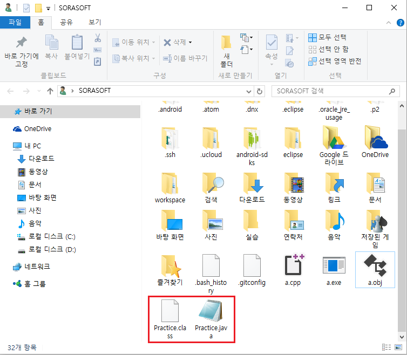Switch to the 보기 View tab
Viewport: 407px width, 355px height.
tap(95, 22)
